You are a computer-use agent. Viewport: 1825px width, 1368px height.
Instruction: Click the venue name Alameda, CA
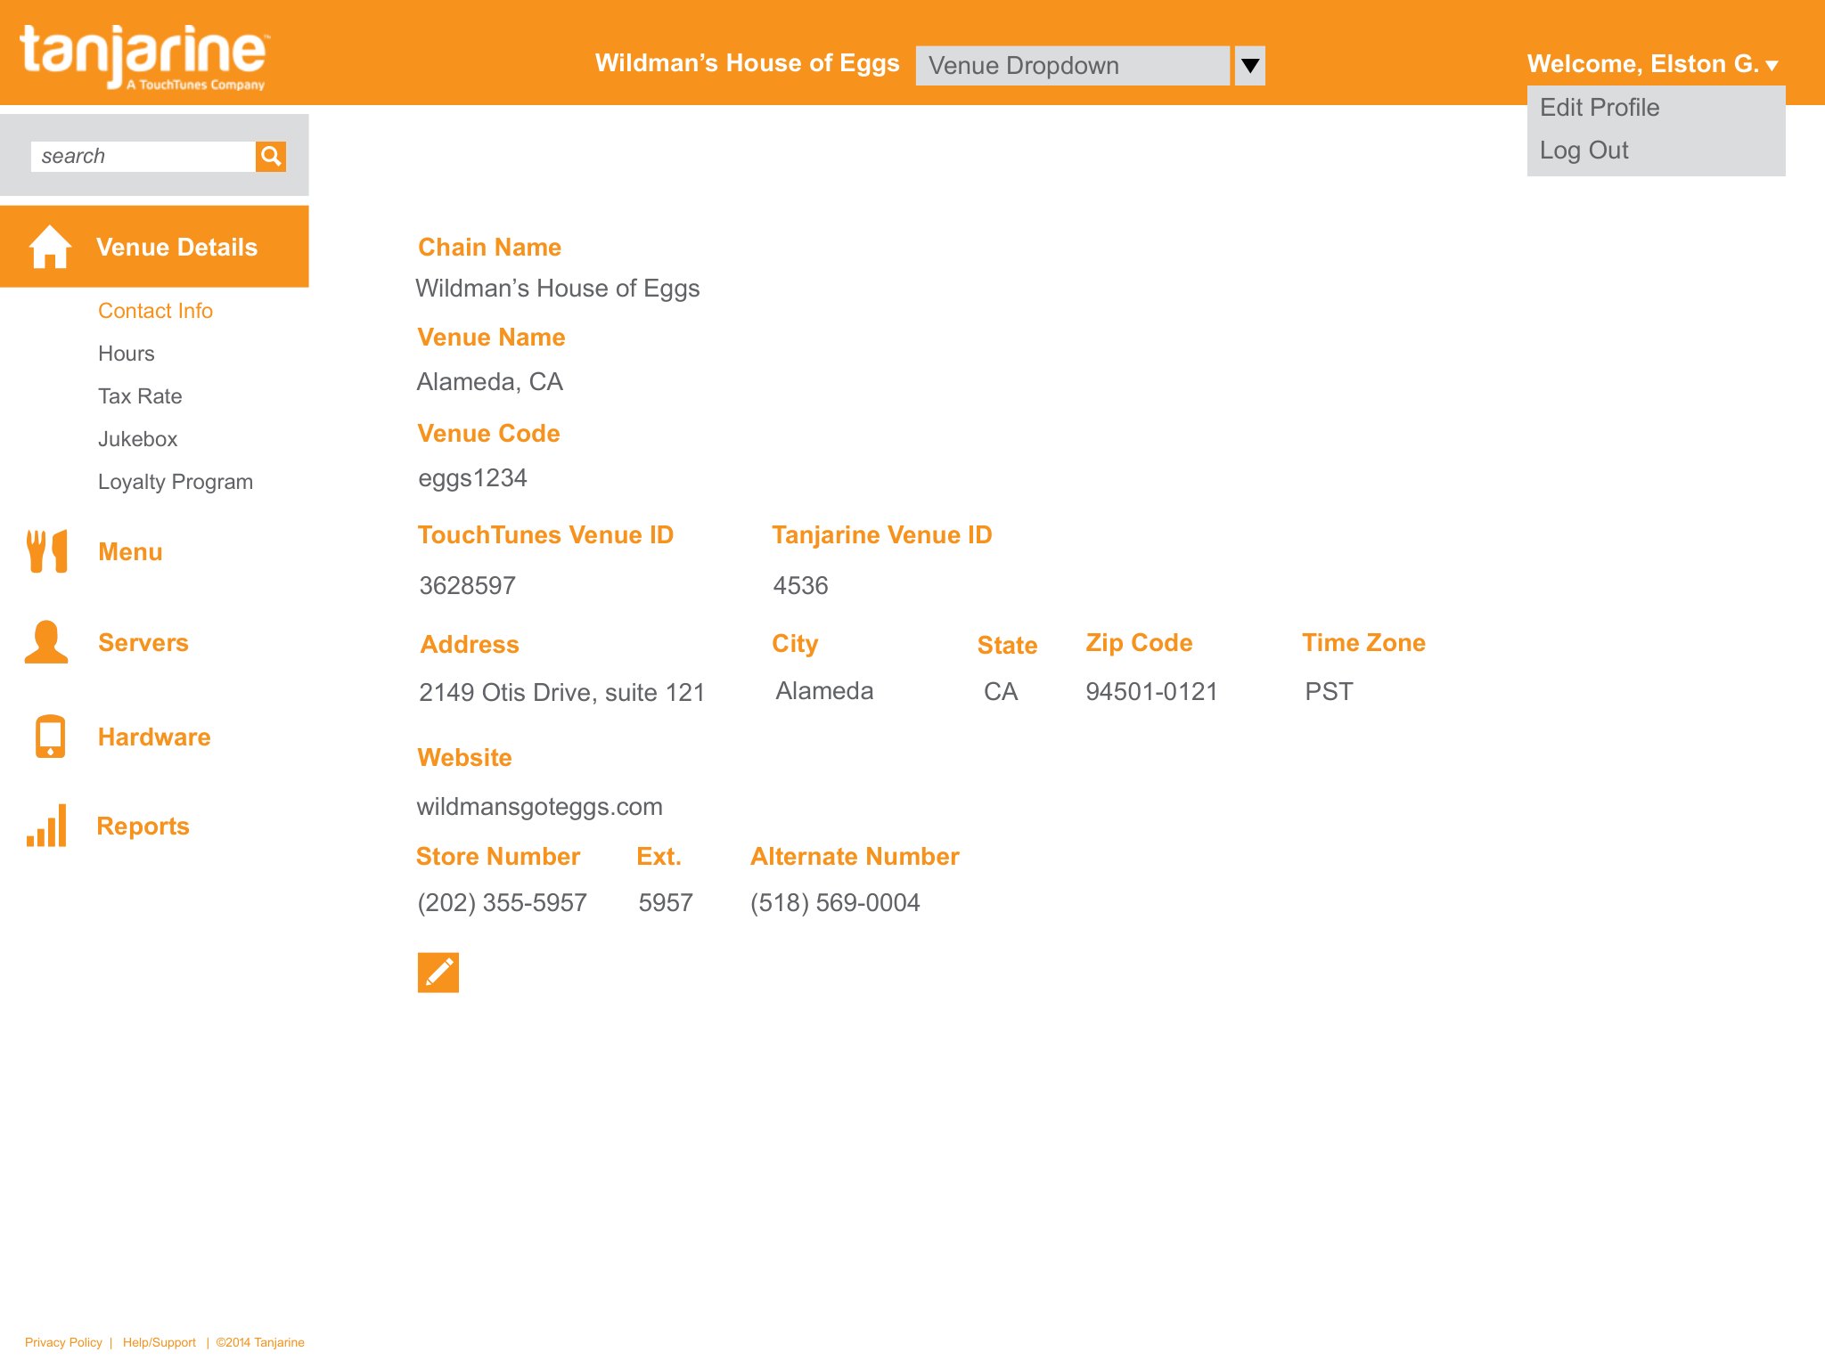(x=490, y=382)
